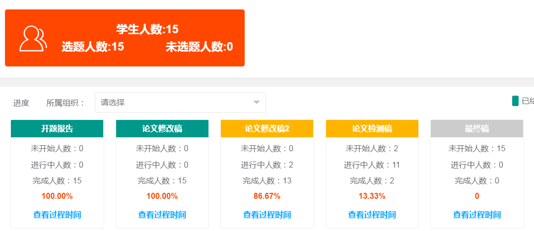Click the 请选择 organization combo box

coord(174,103)
